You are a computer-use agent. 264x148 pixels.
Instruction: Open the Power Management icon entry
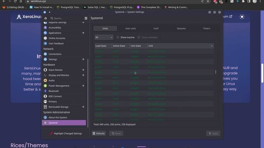[x=45, y=86]
